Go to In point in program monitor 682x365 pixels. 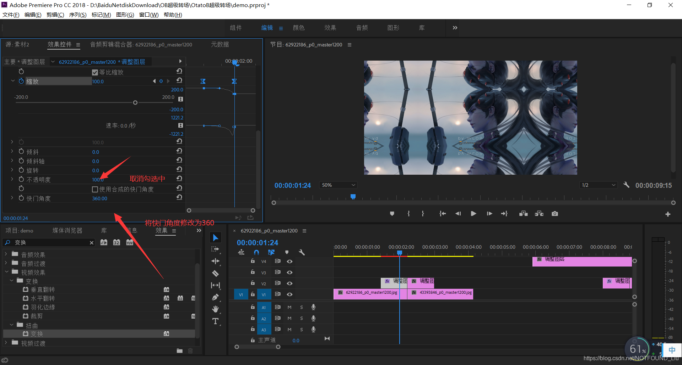[x=443, y=214]
